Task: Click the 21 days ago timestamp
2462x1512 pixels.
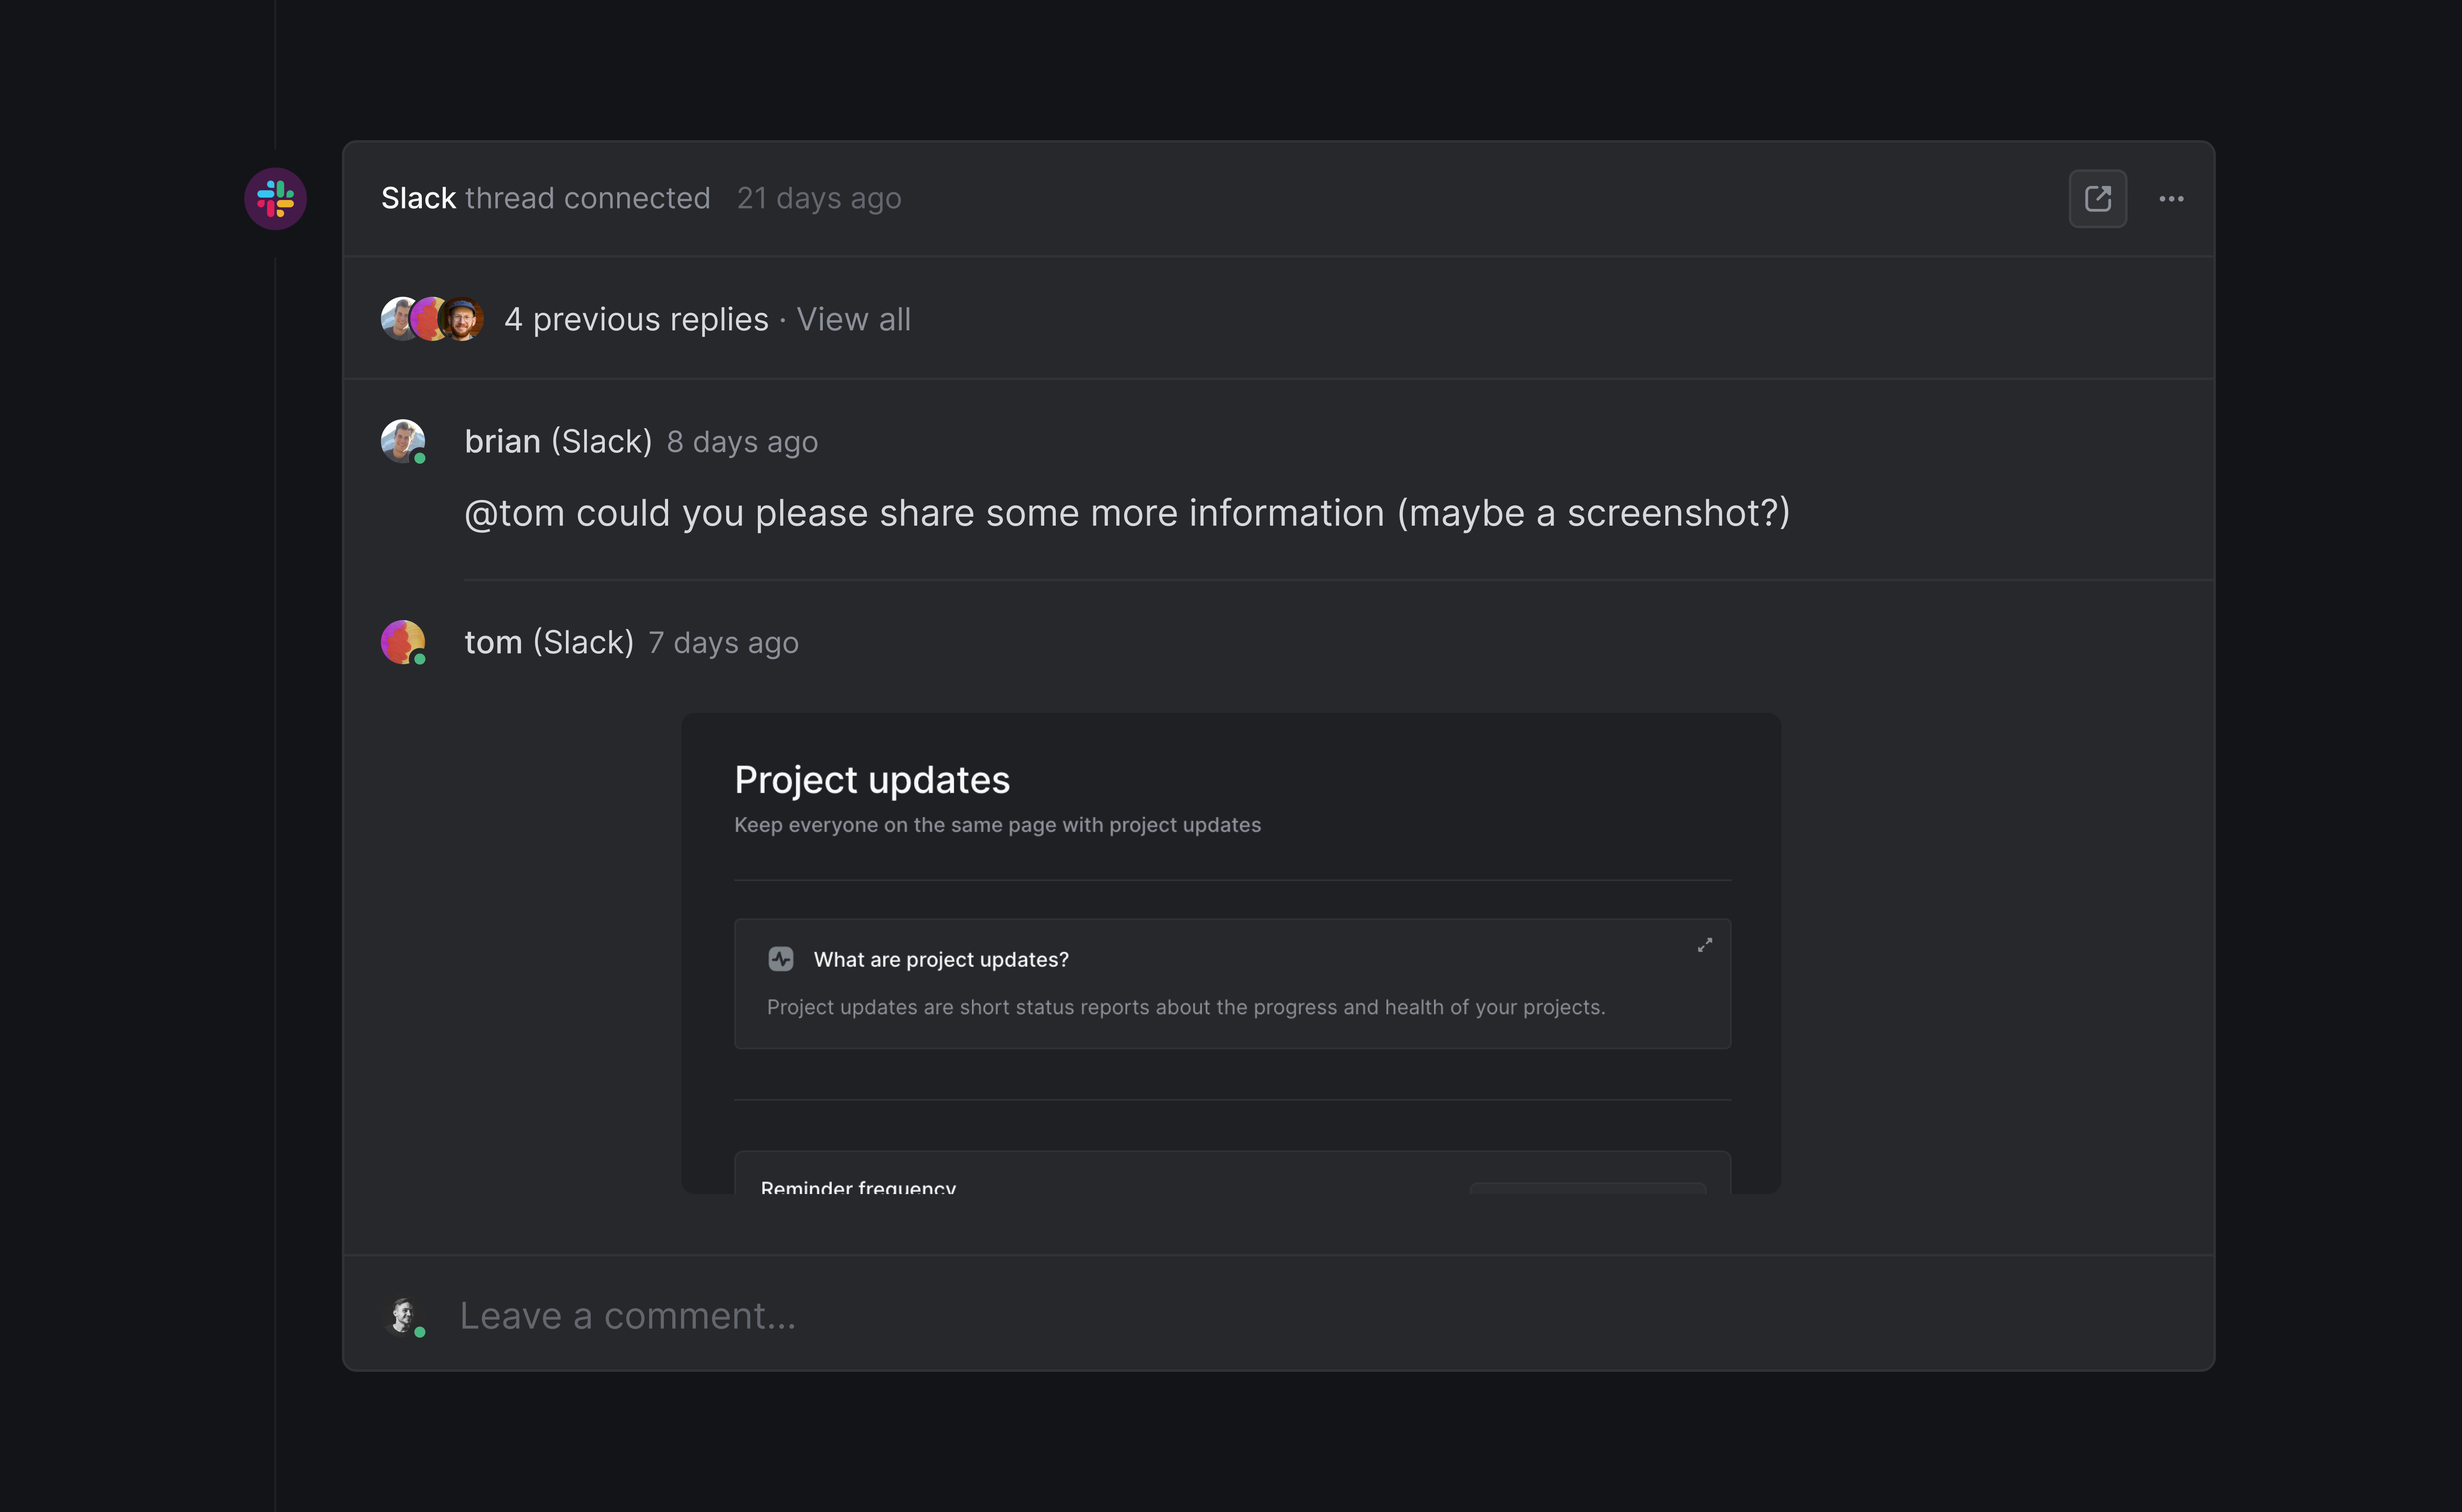Action: (818, 198)
